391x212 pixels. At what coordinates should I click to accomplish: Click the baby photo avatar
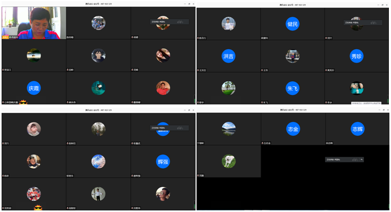tap(33, 129)
